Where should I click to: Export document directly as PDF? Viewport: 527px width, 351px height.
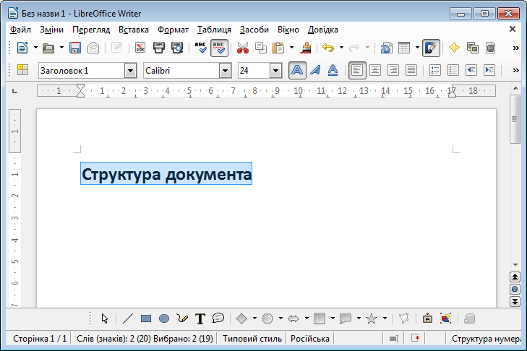point(140,48)
